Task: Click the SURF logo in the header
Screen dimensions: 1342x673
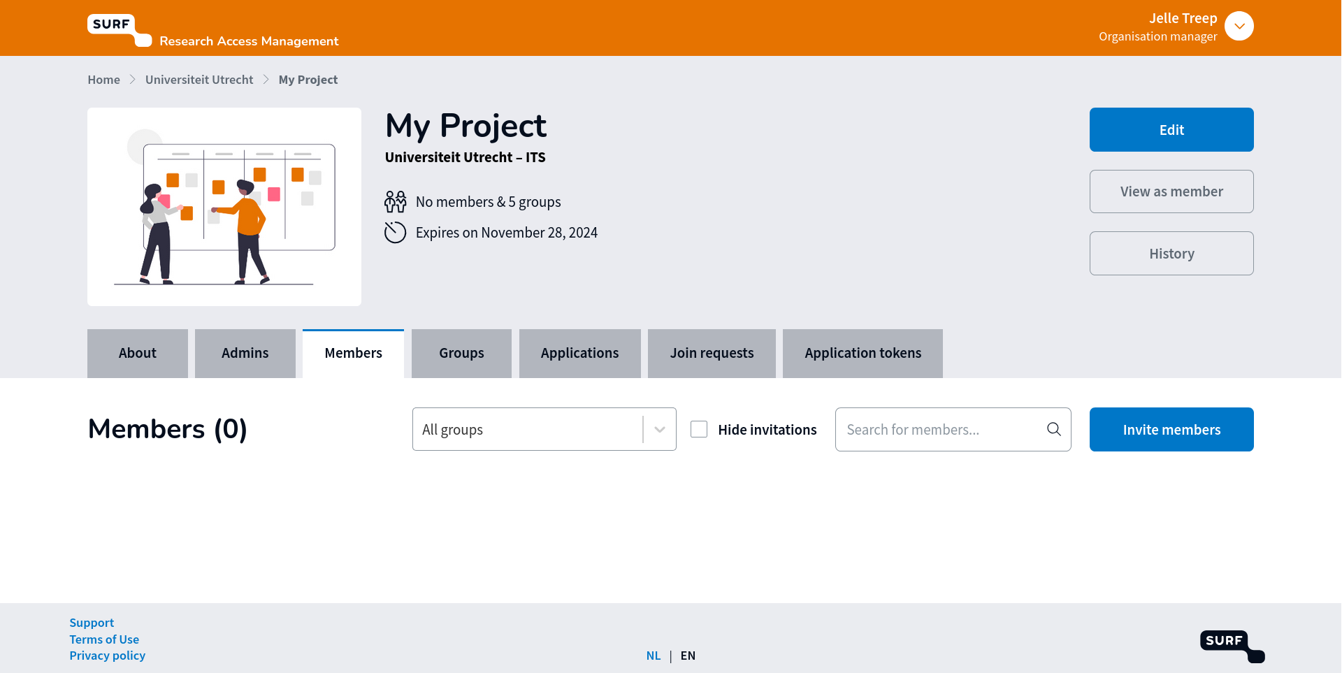Action: tap(119, 30)
